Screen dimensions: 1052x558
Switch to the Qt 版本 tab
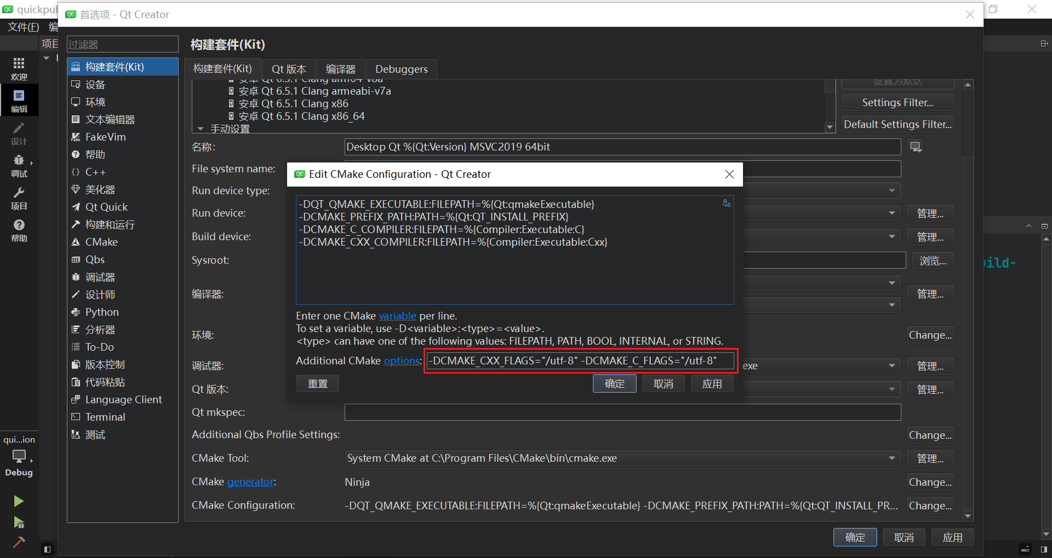pyautogui.click(x=289, y=69)
